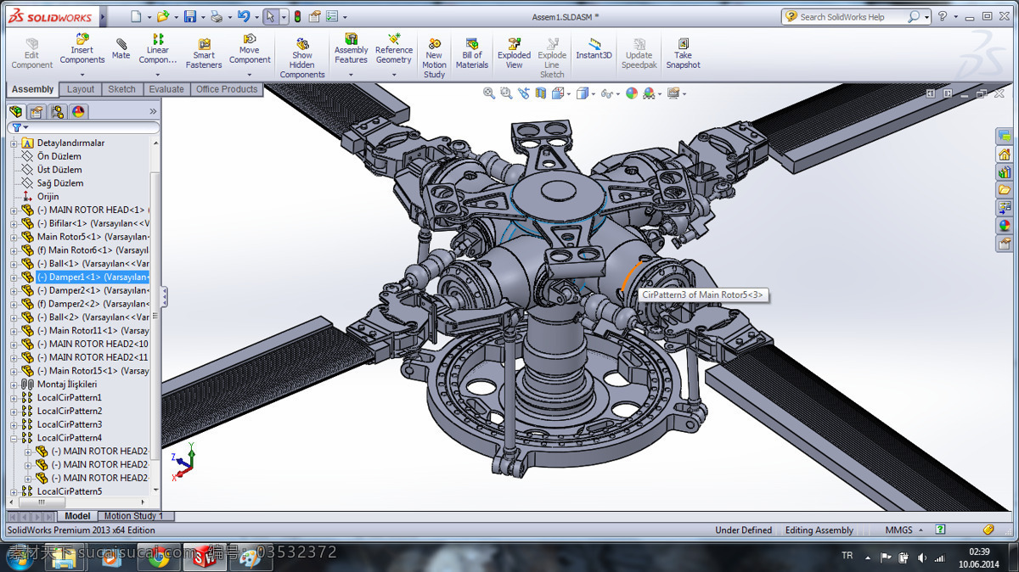Take a Snapshot of the assembly

click(683, 53)
